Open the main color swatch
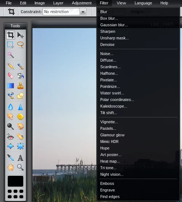The image size is (182, 202). pos(15,181)
